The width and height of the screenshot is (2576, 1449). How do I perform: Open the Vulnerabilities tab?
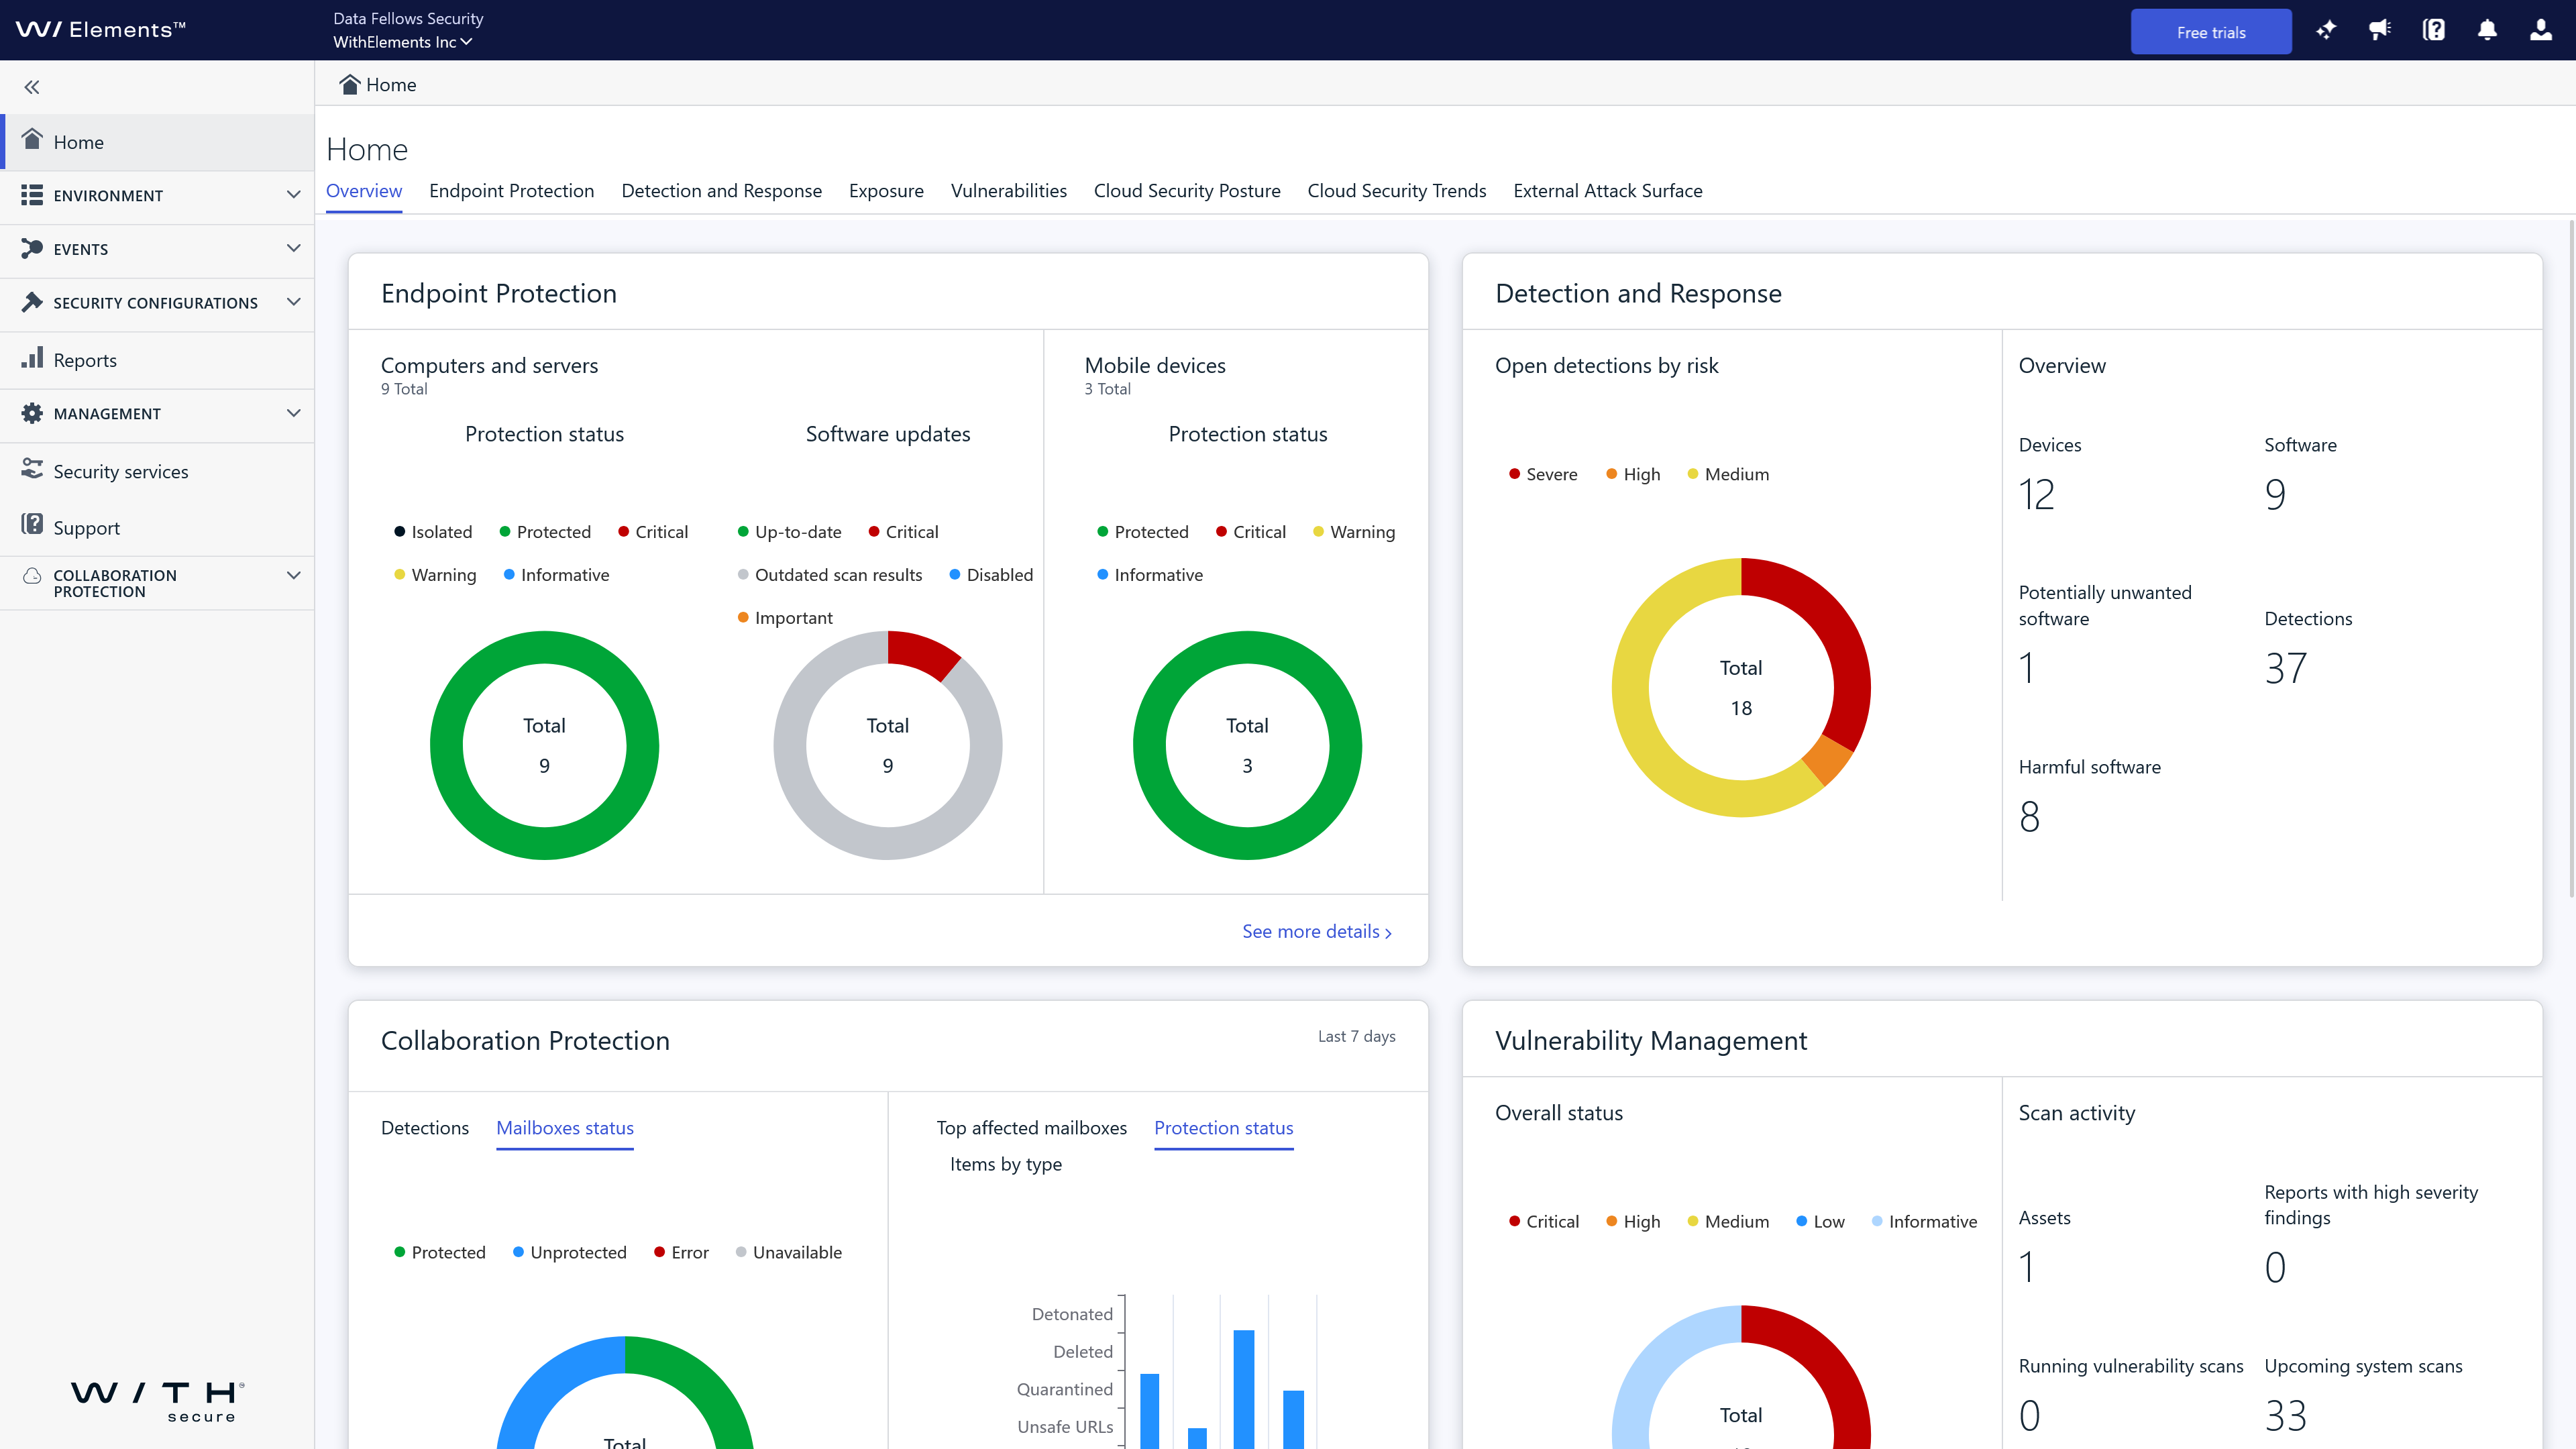1008,191
